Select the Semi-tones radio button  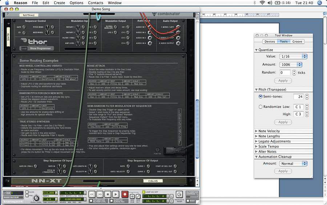260,96
